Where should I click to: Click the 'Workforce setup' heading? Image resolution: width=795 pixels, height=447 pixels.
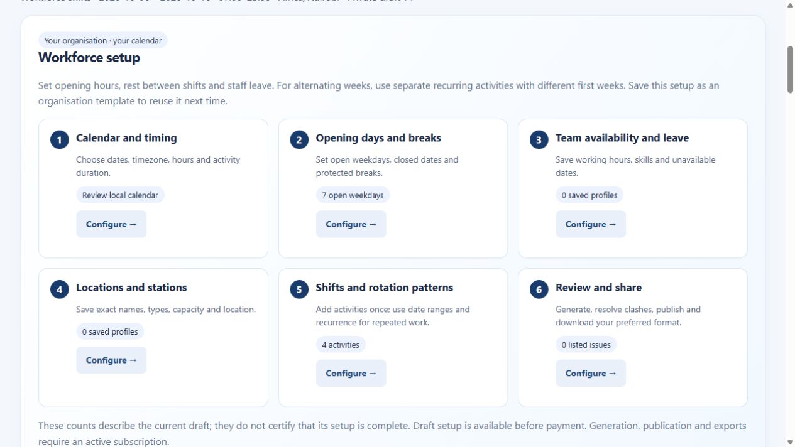tap(89, 58)
